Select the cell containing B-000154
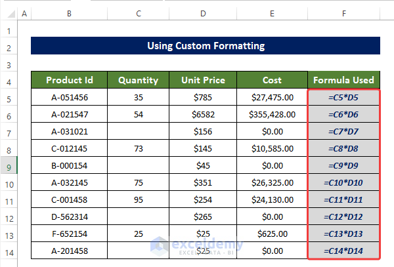 pos(69,166)
